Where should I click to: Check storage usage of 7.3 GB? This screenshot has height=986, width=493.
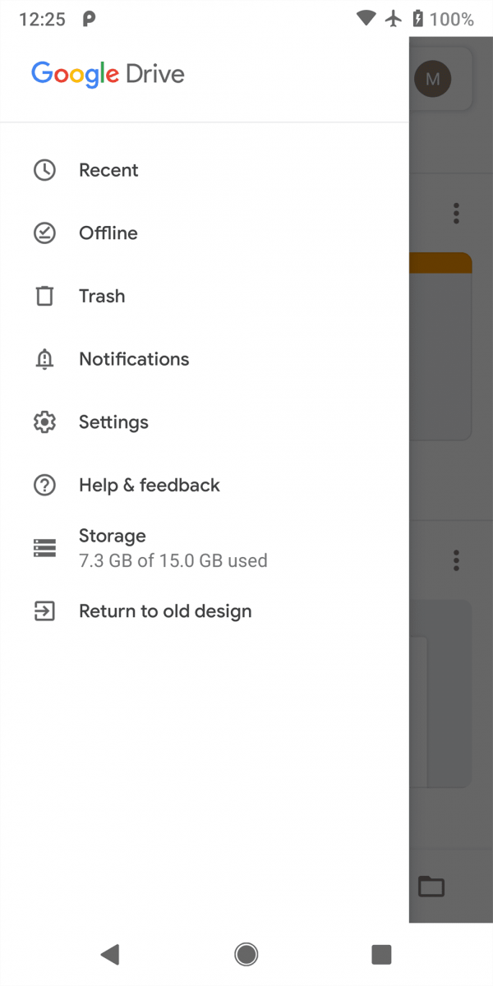click(173, 547)
